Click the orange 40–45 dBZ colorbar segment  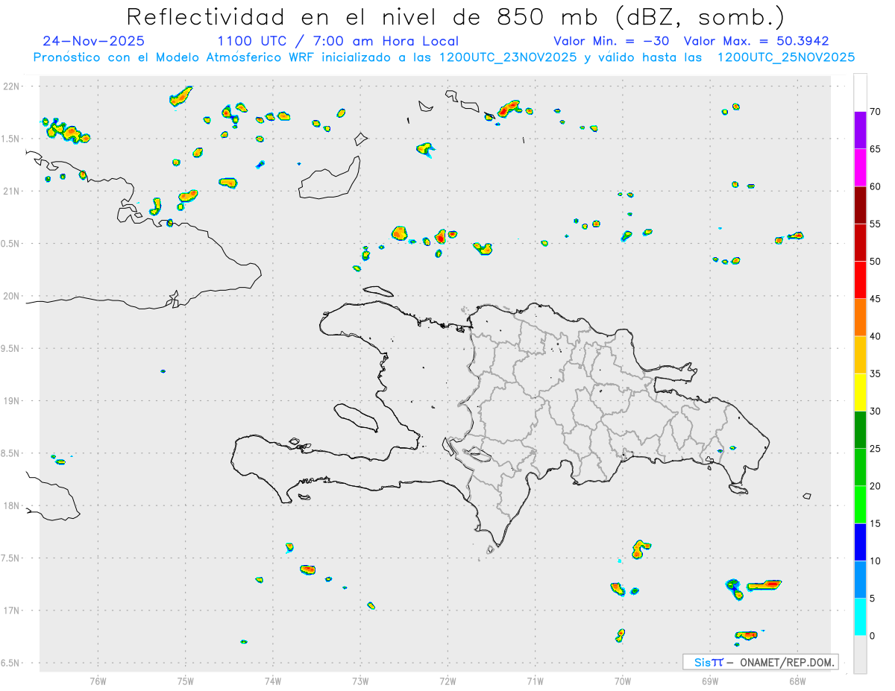860,318
